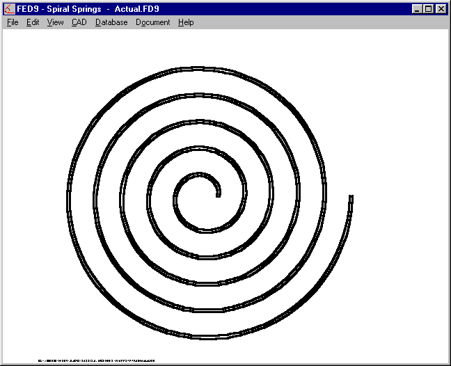Open the Database menu

[x=111, y=22]
